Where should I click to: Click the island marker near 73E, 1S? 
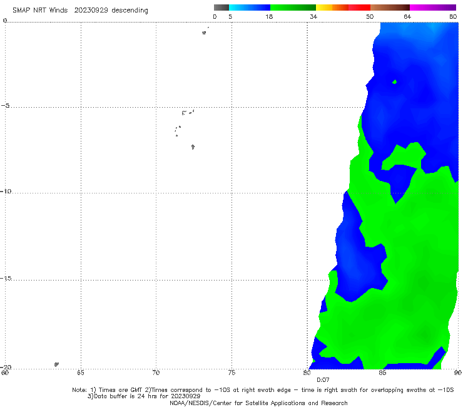[204, 33]
